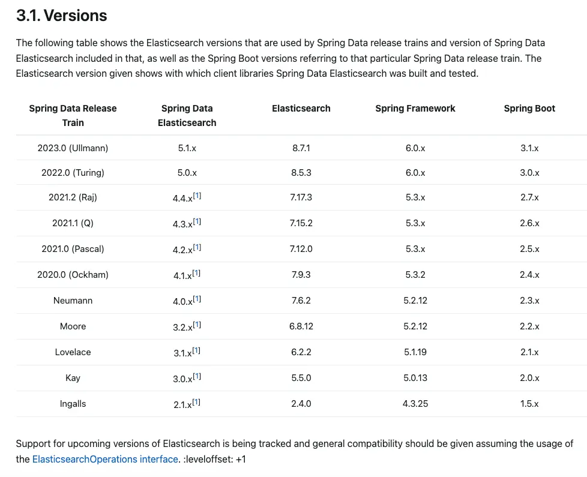Follow footnote [1] on the 4.1.x version

196,272
